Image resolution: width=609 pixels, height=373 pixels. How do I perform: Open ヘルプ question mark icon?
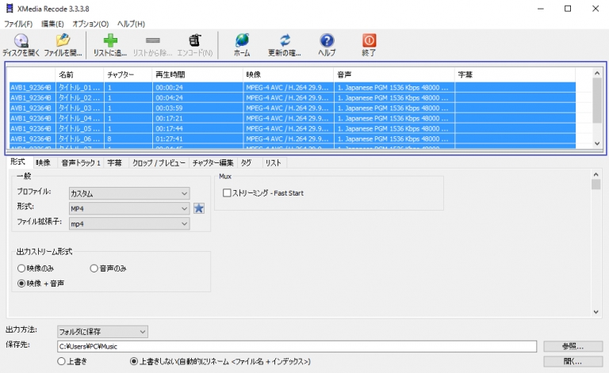tap(327, 40)
